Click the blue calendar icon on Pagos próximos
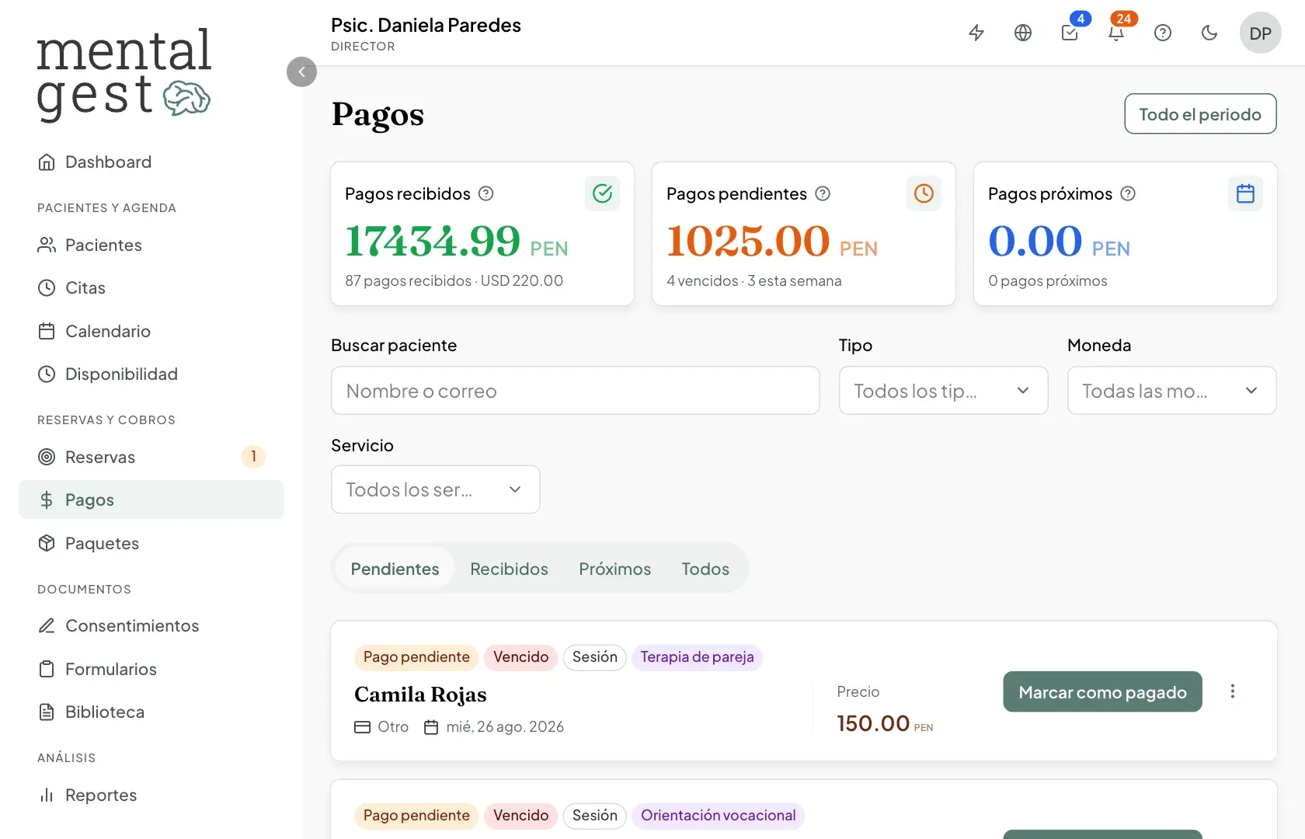Viewport: 1305px width, 839px height. (1245, 193)
